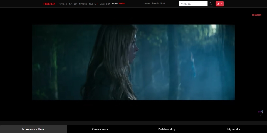
Task: Open the Edytuj film tab
Action: pyautogui.click(x=234, y=129)
